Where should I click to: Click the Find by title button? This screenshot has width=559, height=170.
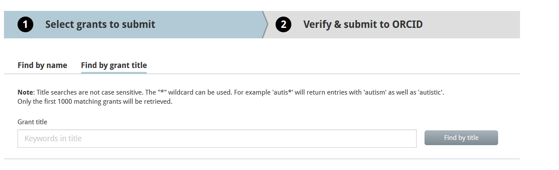[x=461, y=138]
